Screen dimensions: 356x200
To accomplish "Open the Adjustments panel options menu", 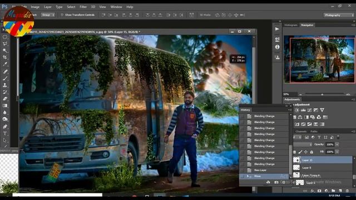I will click(353, 99).
